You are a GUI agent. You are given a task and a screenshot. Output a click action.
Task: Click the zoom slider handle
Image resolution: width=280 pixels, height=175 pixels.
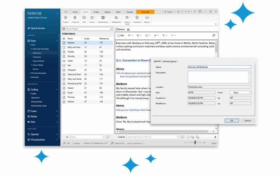coord(195,143)
